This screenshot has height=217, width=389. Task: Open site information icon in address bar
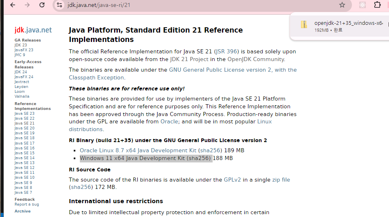[59, 5]
